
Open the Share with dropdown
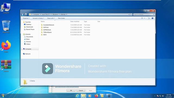click(51, 18)
